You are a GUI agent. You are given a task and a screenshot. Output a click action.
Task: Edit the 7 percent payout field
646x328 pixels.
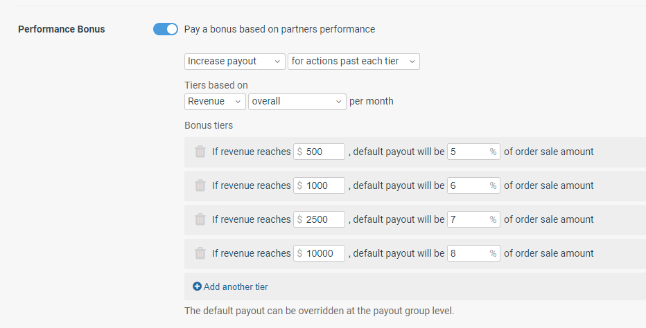point(473,219)
